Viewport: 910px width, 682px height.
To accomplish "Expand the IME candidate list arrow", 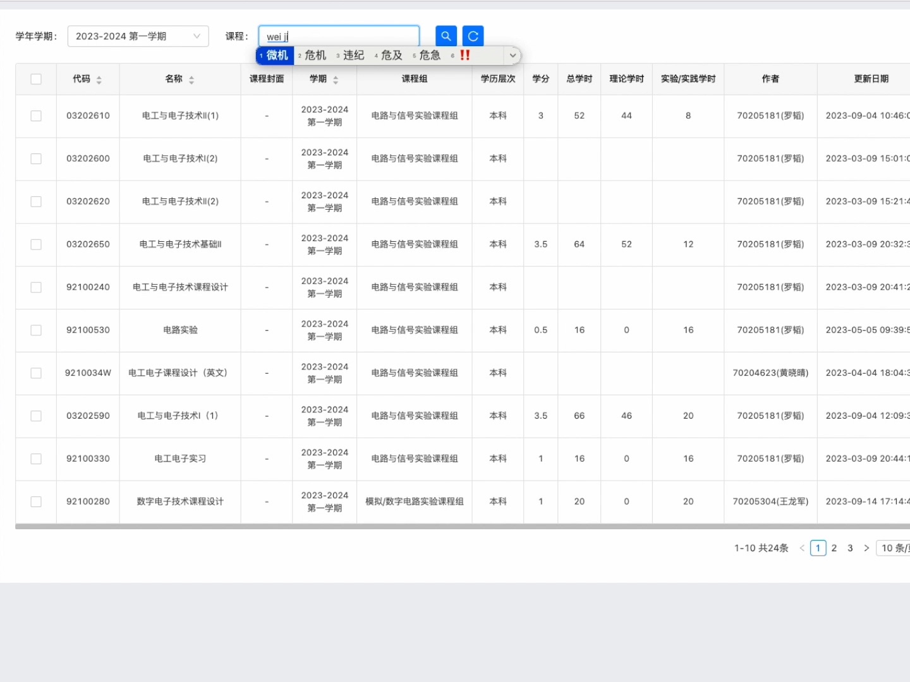I will tap(513, 56).
